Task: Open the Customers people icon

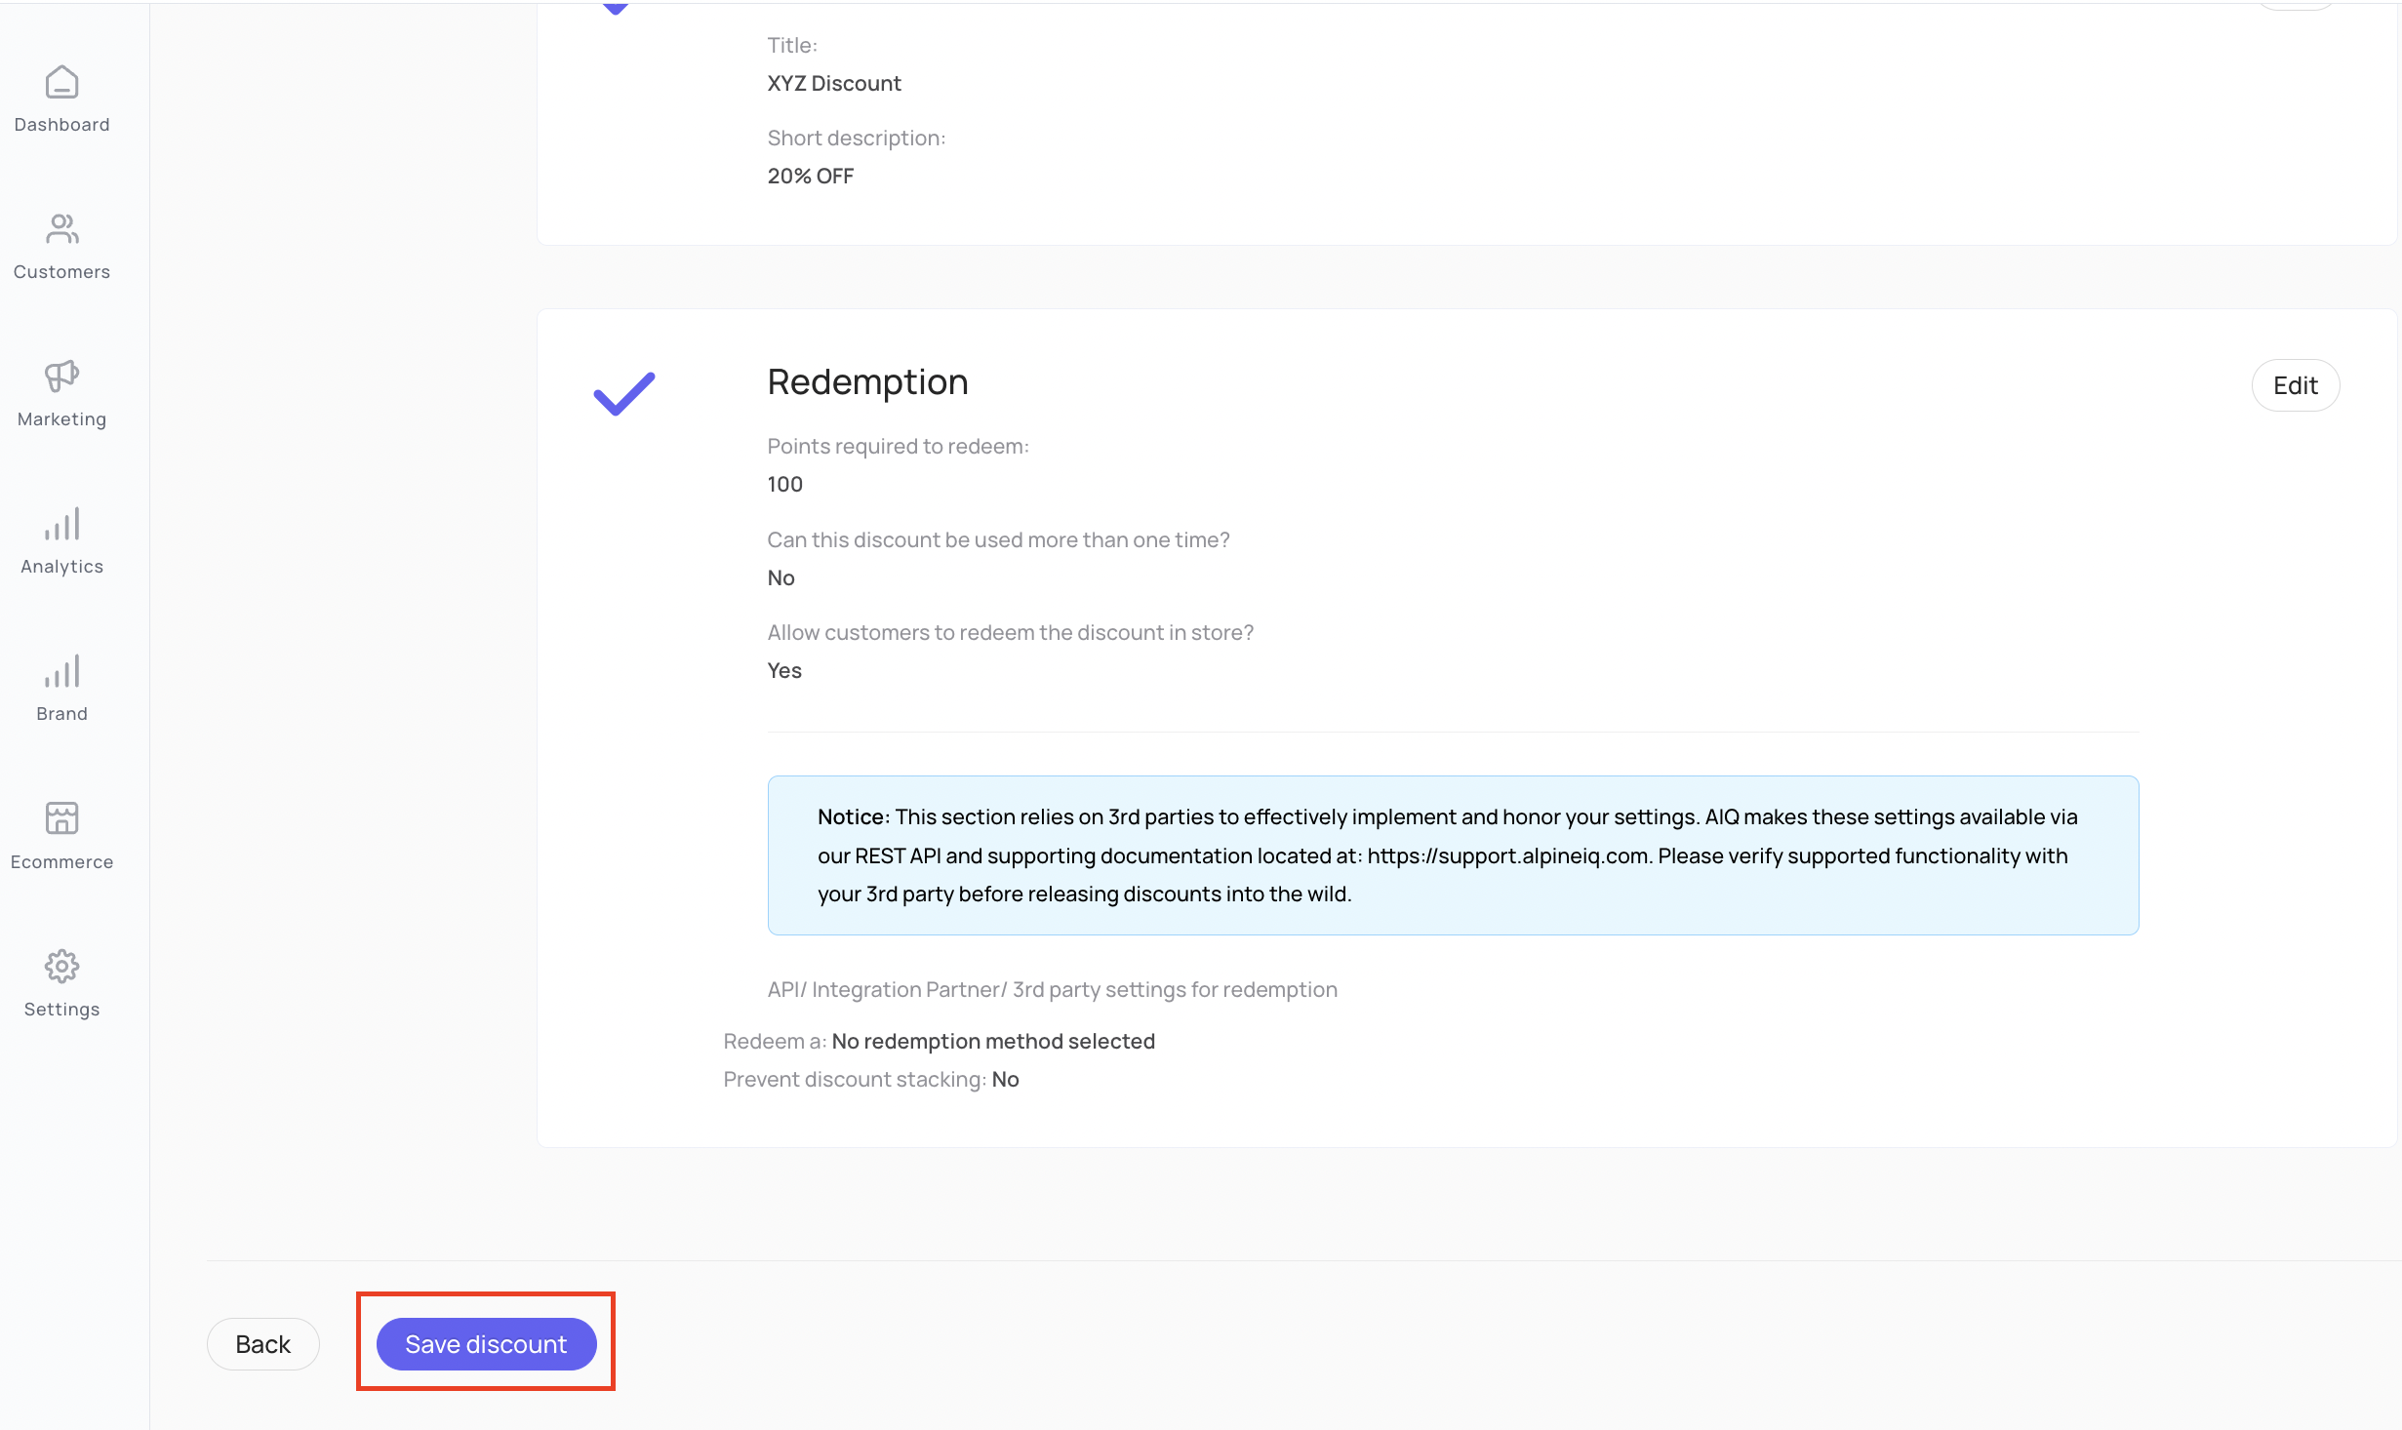Action: 61,229
